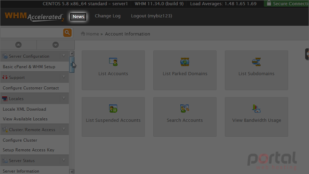Click the expand-all down arrow button
Image resolution: width=309 pixels, height=174 pixels.
(56, 45)
